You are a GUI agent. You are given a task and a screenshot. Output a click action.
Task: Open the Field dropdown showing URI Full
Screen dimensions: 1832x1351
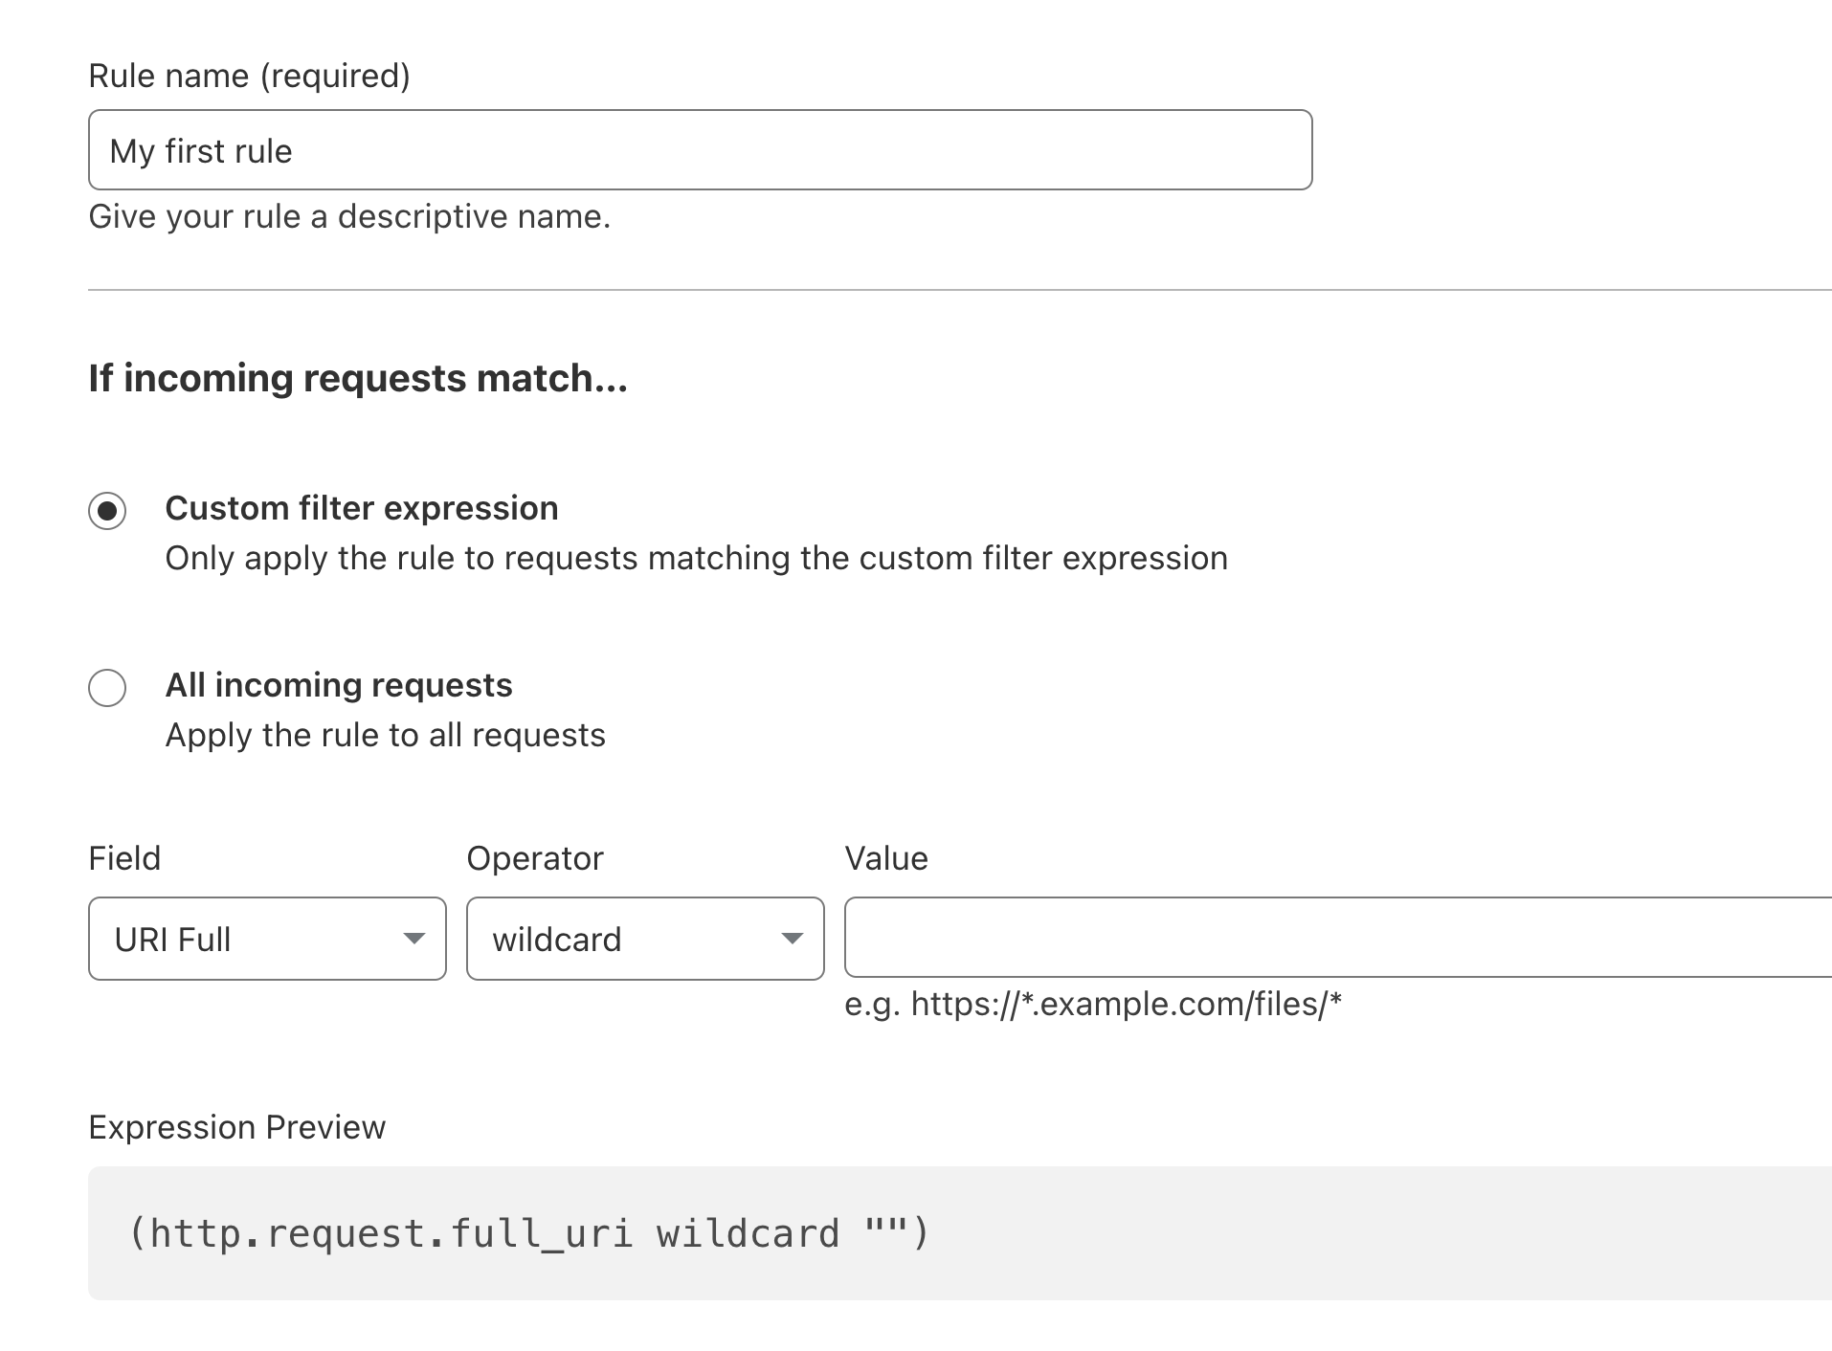pos(267,939)
